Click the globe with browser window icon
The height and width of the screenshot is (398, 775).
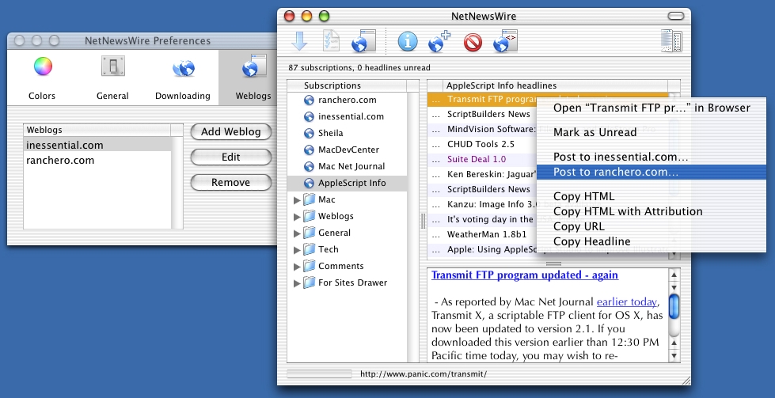coord(364,41)
